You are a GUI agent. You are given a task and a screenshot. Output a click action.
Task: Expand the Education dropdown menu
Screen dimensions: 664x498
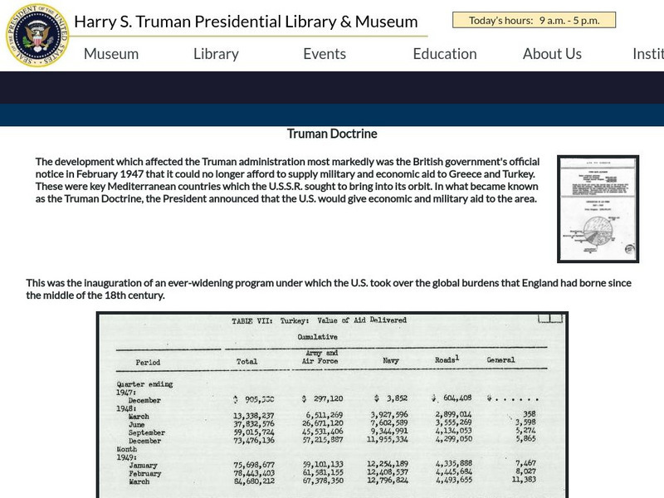pos(445,53)
